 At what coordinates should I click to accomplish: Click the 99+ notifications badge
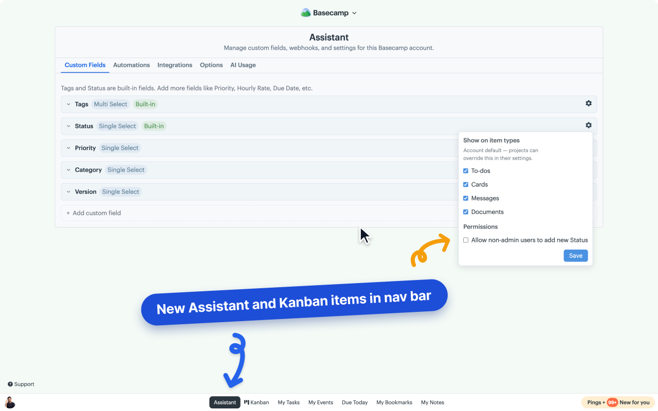(612, 402)
